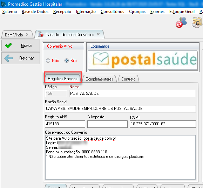
Task: Click the blue arrow Retornar icon
Action: coord(8,58)
